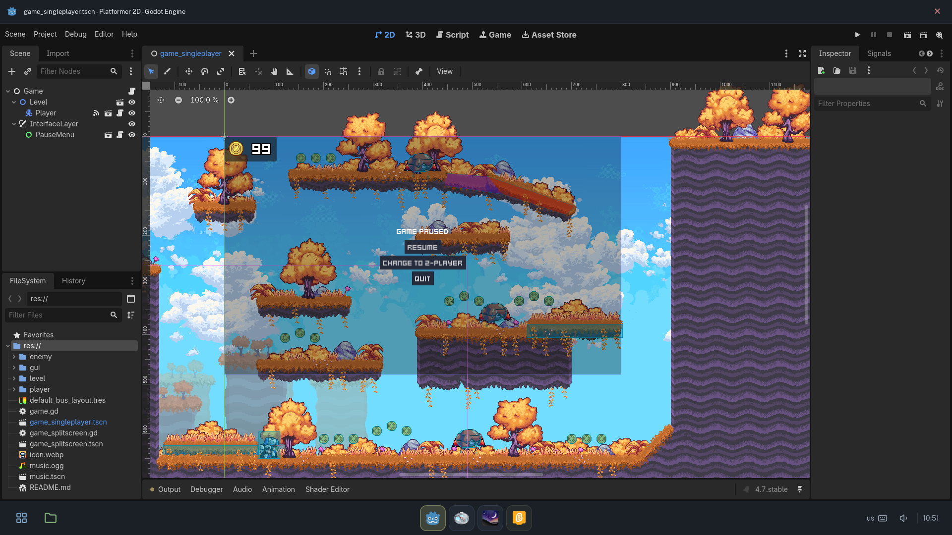Run the current scene
This screenshot has width=952, height=535.
[907, 35]
